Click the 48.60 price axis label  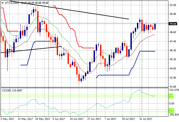click(x=173, y=32)
